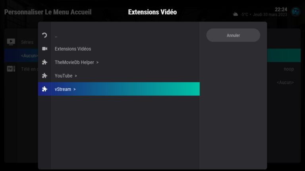
Task: Click the Kodi logo in top-right corner
Action: pyautogui.click(x=295, y=11)
